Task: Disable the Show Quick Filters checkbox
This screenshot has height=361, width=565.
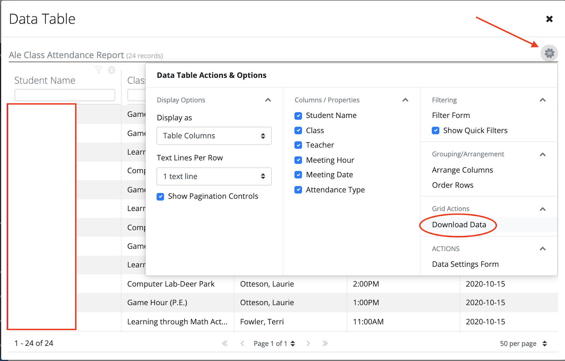Action: tap(436, 131)
